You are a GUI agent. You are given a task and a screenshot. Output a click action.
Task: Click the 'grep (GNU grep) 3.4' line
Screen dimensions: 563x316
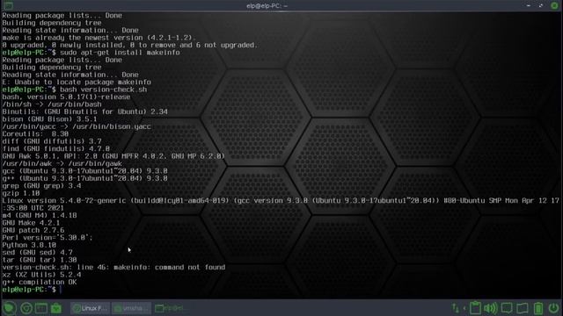point(41,186)
